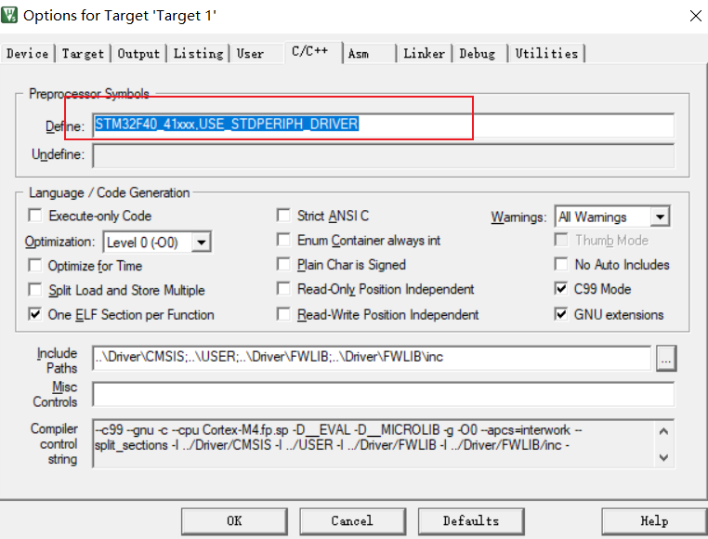This screenshot has width=708, height=539.
Task: Check Read-Only Position Independent
Action: [x=283, y=289]
